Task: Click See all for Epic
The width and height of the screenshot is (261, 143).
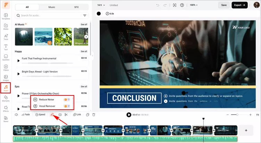Action: pos(84,86)
